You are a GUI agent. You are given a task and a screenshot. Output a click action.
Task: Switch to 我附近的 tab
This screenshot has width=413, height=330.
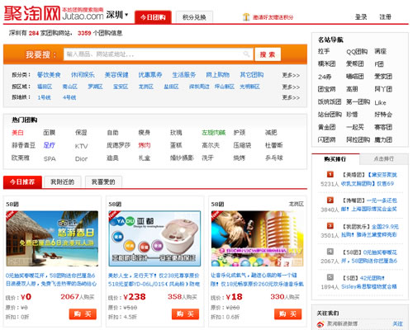click(x=63, y=181)
